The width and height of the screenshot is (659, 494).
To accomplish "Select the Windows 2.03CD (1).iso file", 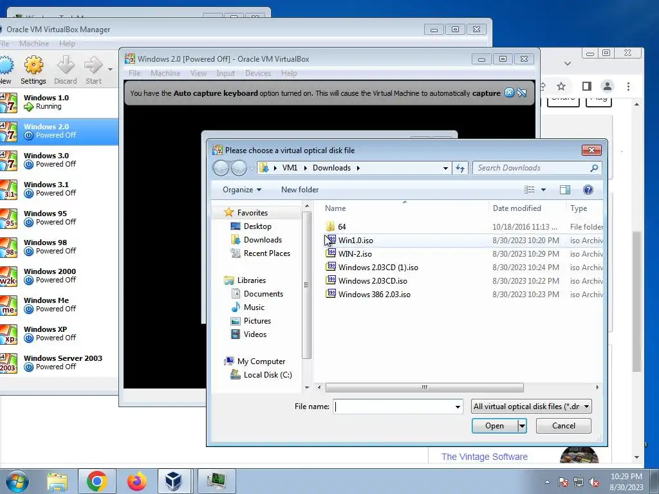I will 378,267.
